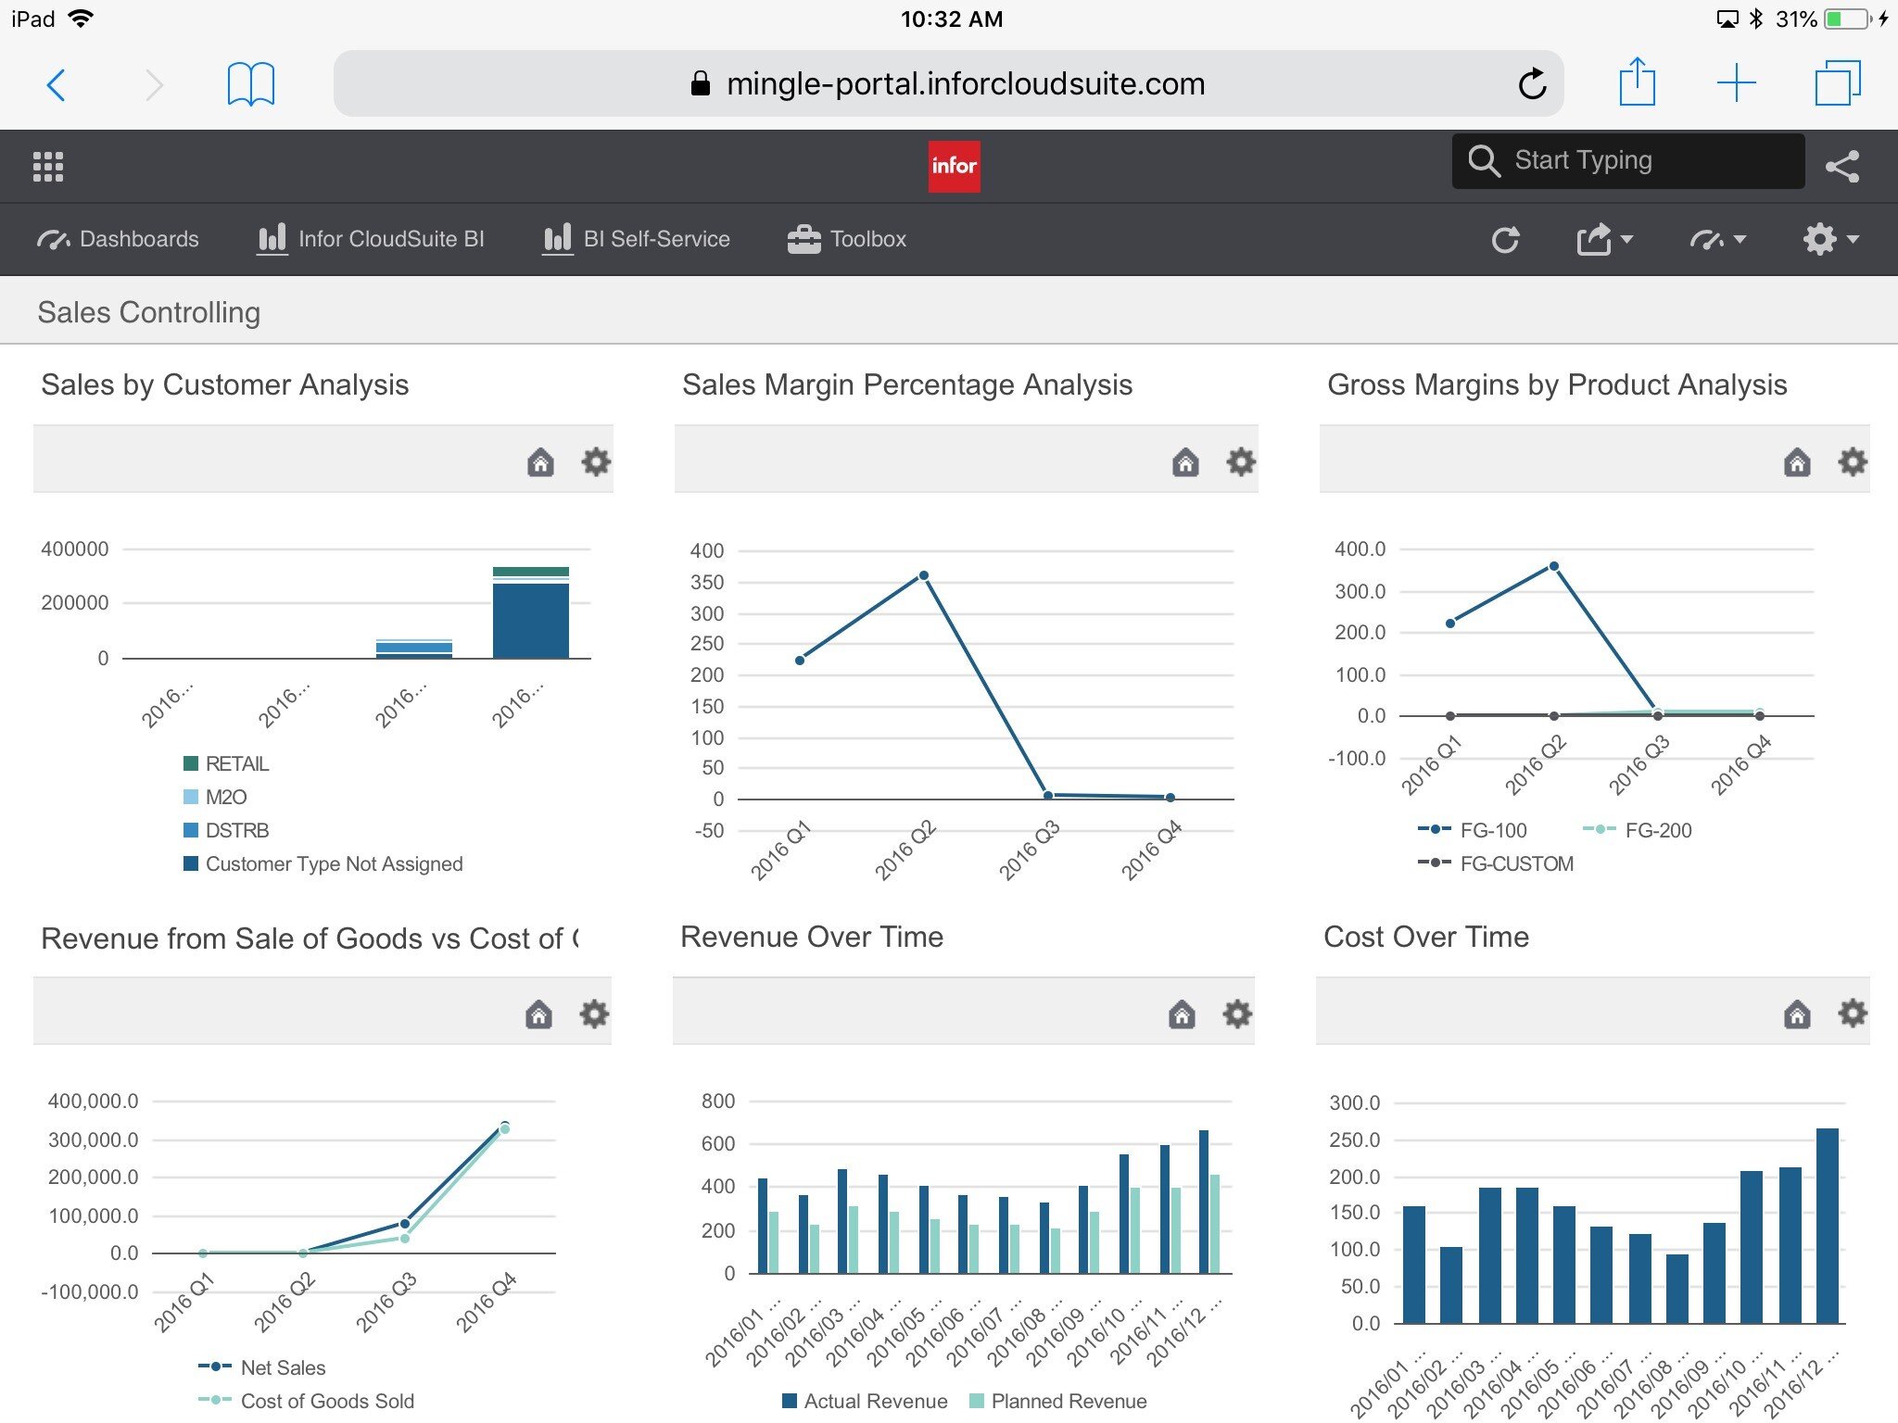Click the Start Typing search field

click(1627, 161)
